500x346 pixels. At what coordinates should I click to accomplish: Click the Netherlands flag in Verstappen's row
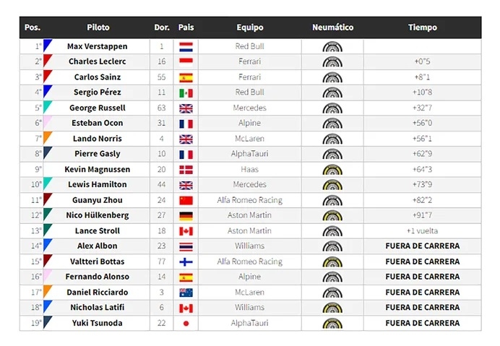(186, 46)
